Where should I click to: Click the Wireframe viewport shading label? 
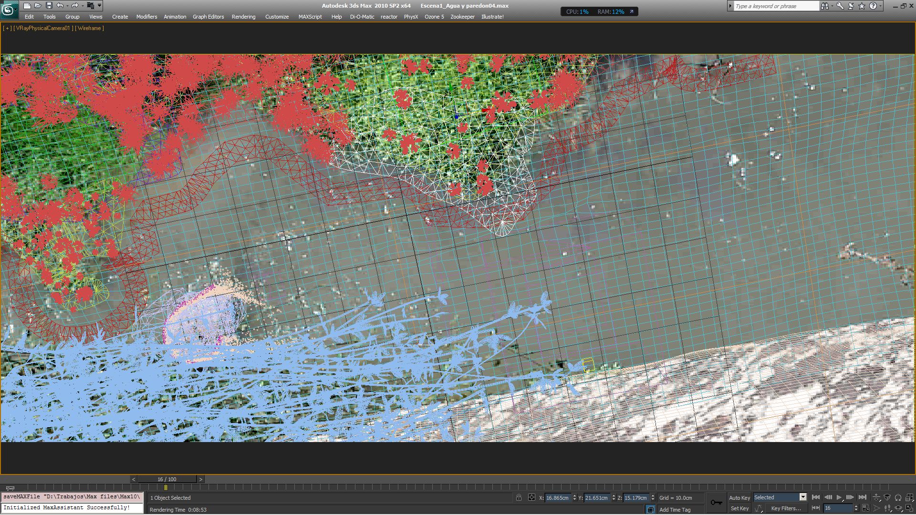pos(89,28)
